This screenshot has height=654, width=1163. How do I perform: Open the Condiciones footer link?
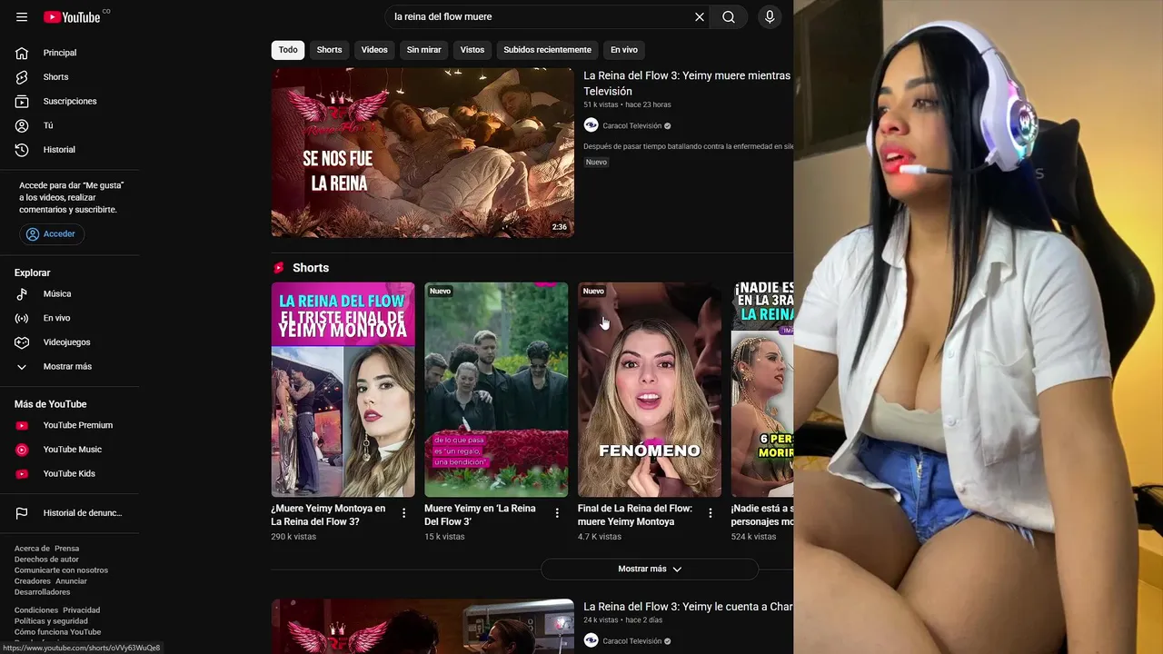36,610
